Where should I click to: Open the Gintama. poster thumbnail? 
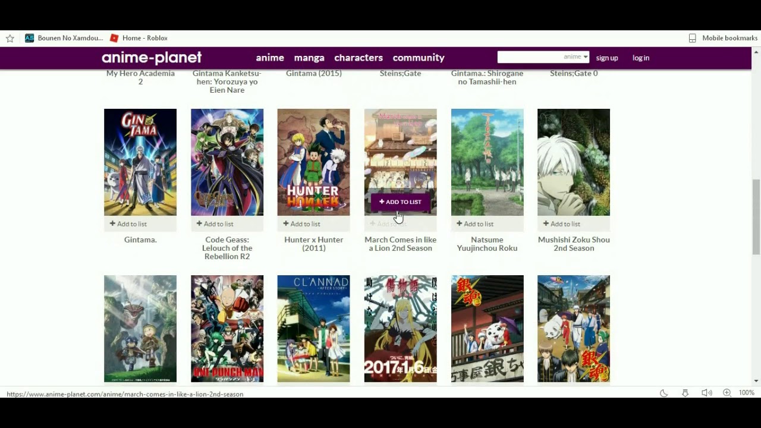[x=140, y=162]
